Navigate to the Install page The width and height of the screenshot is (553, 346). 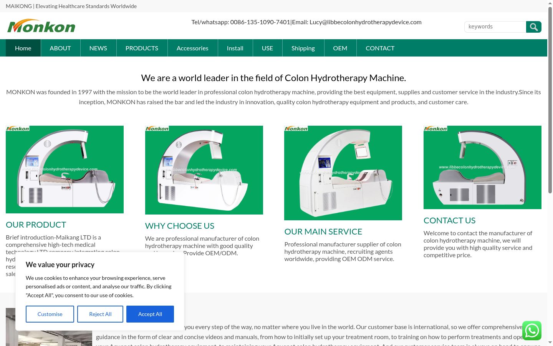(x=235, y=48)
